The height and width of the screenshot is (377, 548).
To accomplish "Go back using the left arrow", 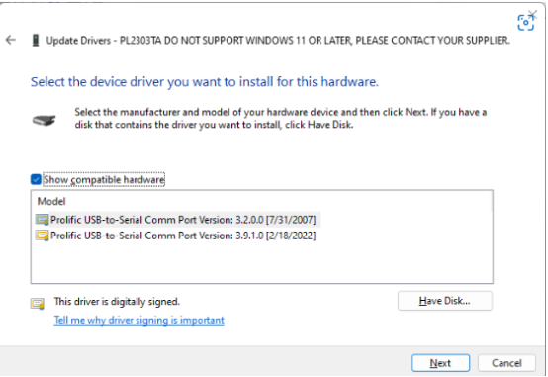I will coord(11,40).
